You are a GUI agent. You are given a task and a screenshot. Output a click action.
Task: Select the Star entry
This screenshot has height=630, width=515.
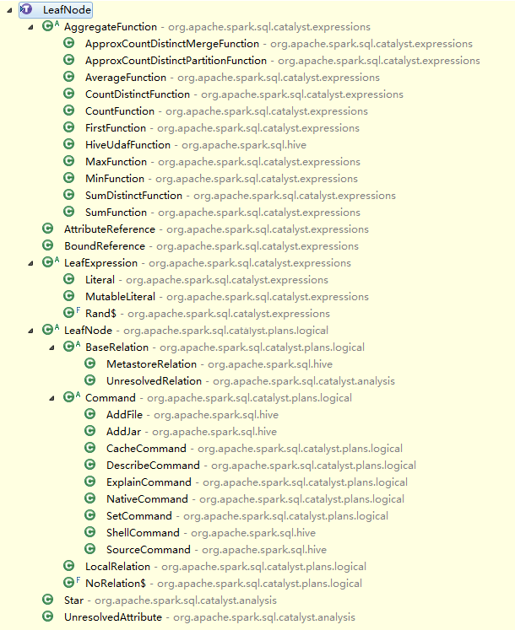[x=171, y=600]
